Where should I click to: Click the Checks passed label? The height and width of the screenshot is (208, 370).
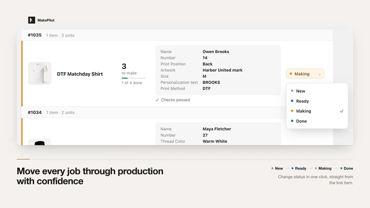[x=175, y=100]
